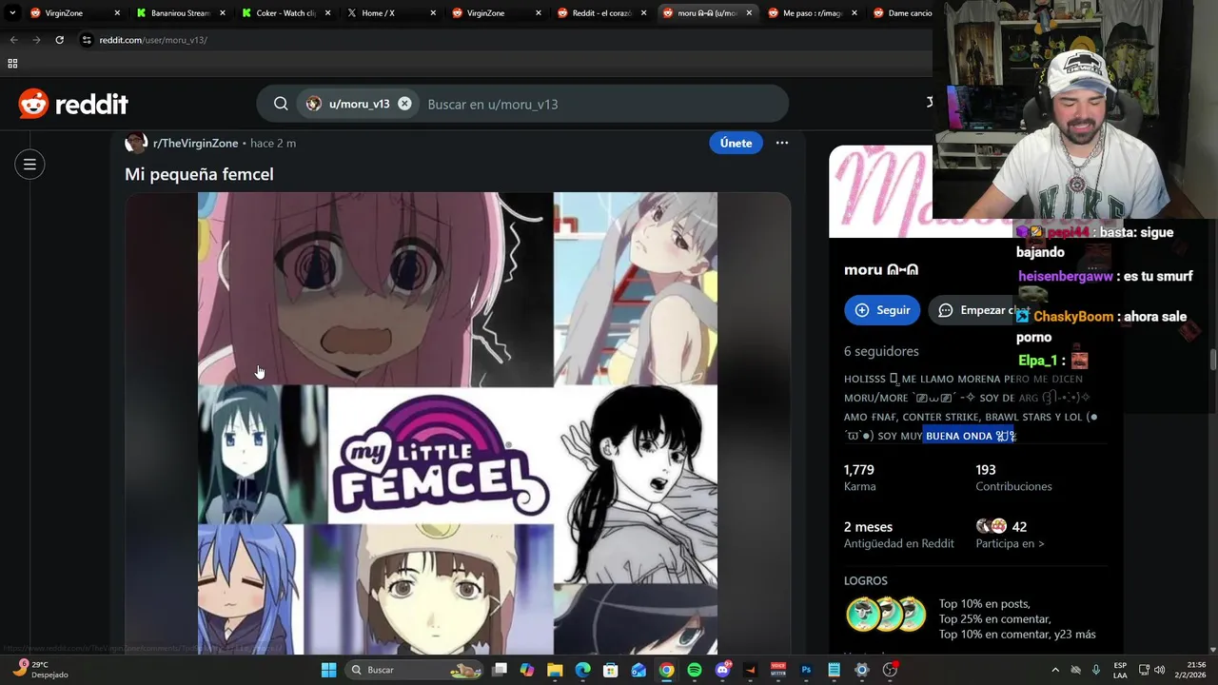Image resolution: width=1218 pixels, height=685 pixels.
Task: Click the 1,779 Karma stat
Action: click(x=860, y=478)
